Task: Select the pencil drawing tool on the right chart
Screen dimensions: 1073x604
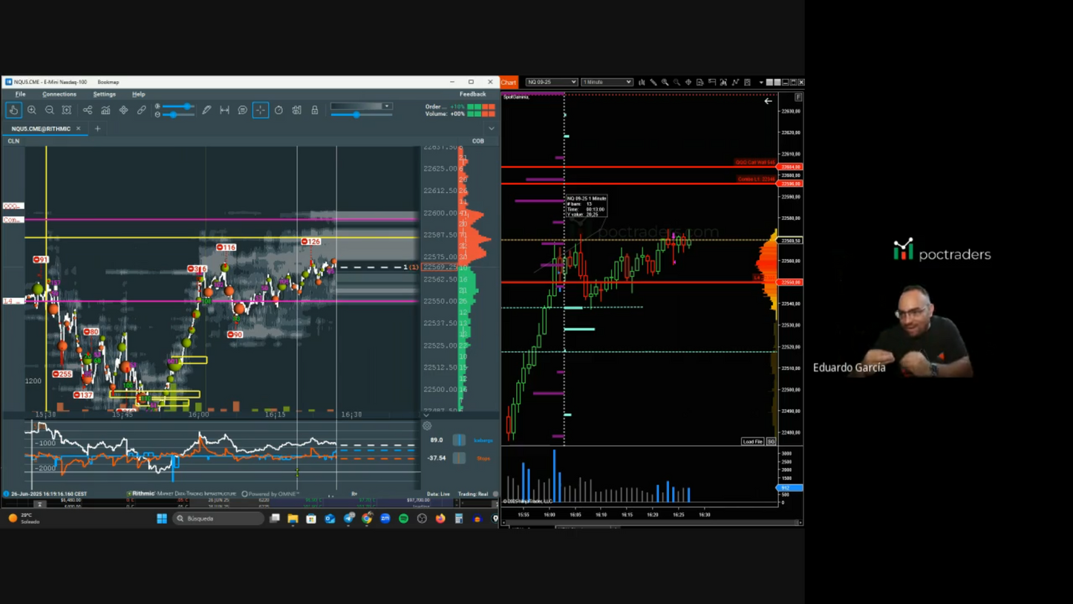Action: (x=653, y=82)
